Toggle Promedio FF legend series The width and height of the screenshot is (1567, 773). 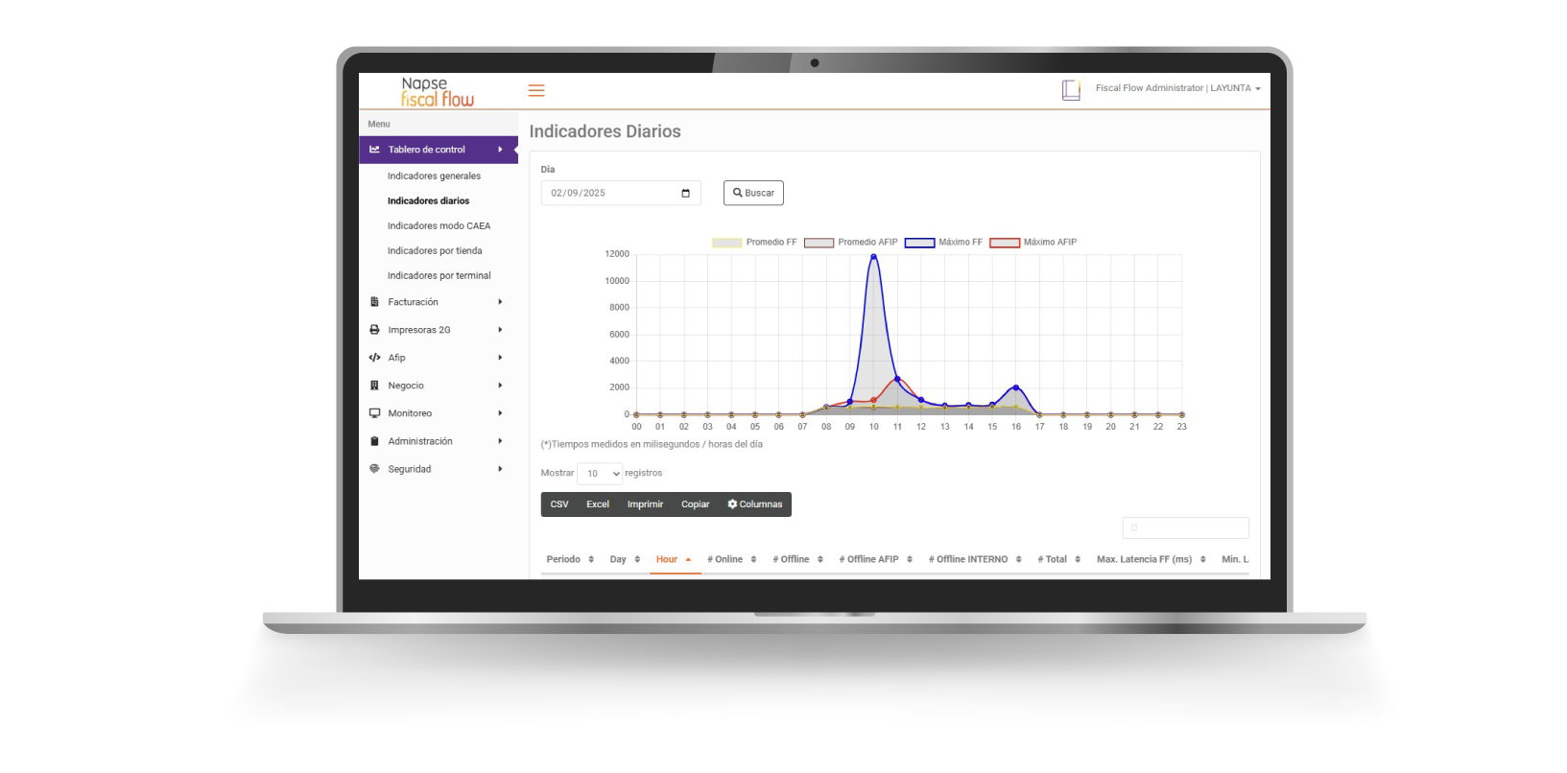pyautogui.click(x=754, y=243)
